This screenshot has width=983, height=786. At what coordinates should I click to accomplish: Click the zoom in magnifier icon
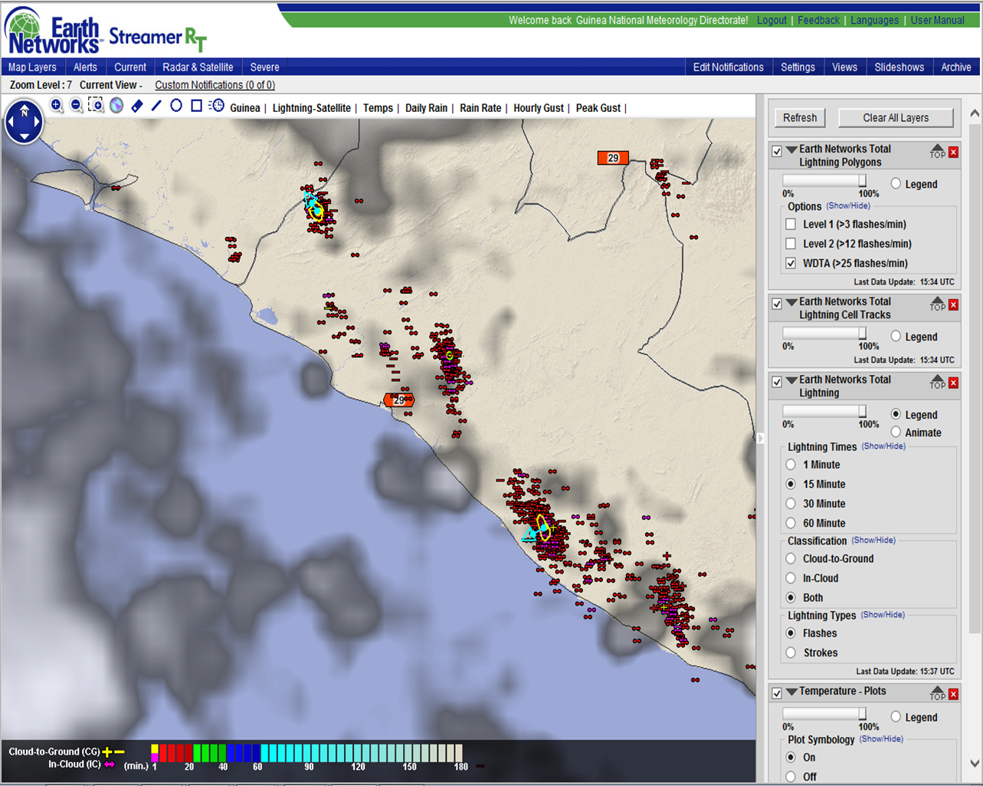[x=57, y=106]
